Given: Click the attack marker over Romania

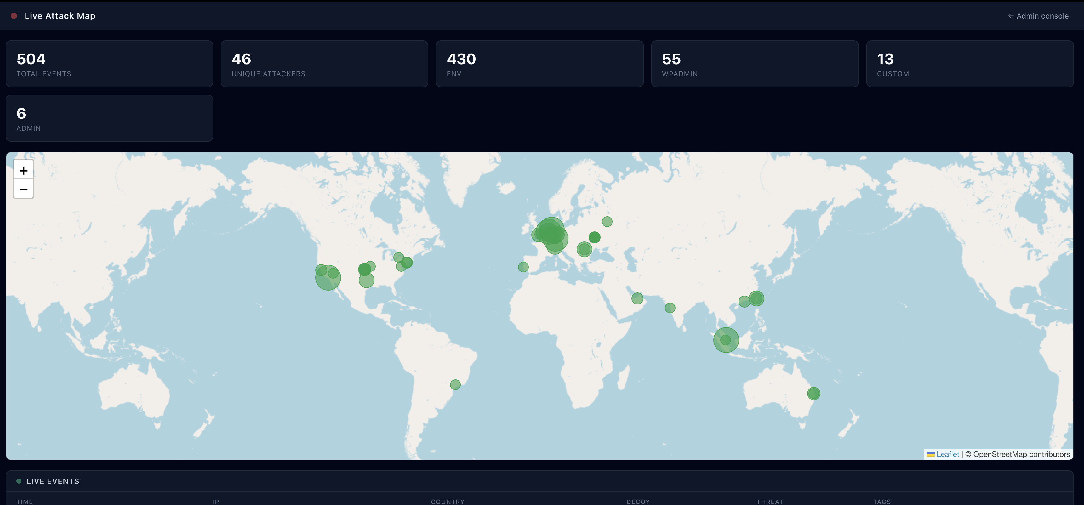Looking at the screenshot, I should click(x=585, y=250).
